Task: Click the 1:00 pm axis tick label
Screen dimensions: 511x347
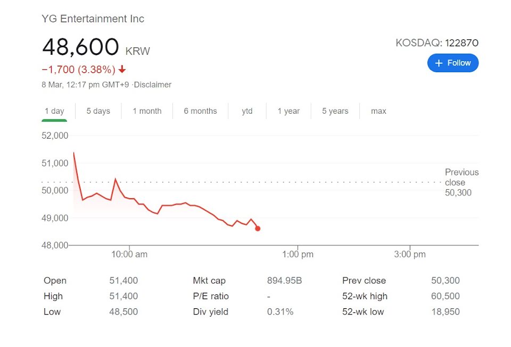Action: pos(298,255)
